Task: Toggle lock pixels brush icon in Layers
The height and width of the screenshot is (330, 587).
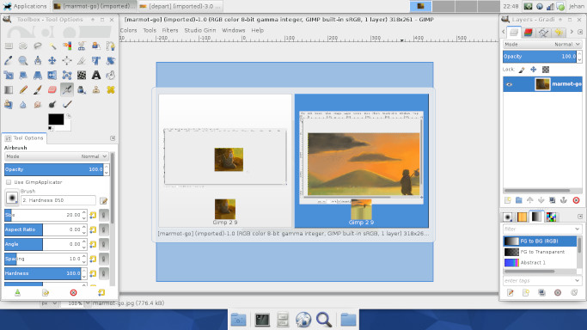Action: [x=522, y=70]
